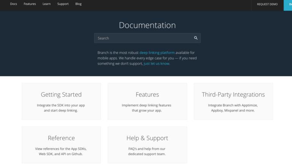Viewport: 292px width, 166px height.
Task: Open the Features documentation card title
Action: coord(147,94)
